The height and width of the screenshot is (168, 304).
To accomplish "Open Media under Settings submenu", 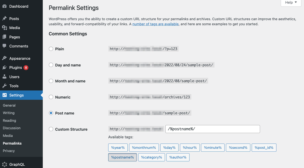I will (x=8, y=135).
